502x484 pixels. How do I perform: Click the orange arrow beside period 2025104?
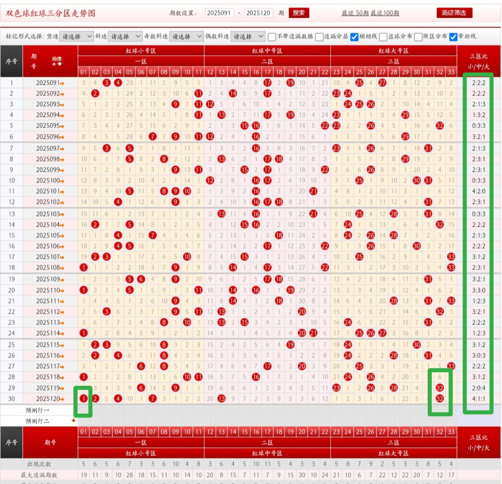(62, 225)
